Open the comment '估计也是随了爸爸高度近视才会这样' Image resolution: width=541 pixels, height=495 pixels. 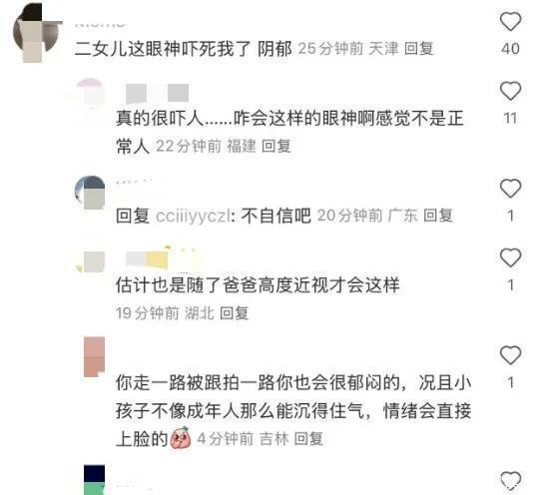(x=258, y=285)
